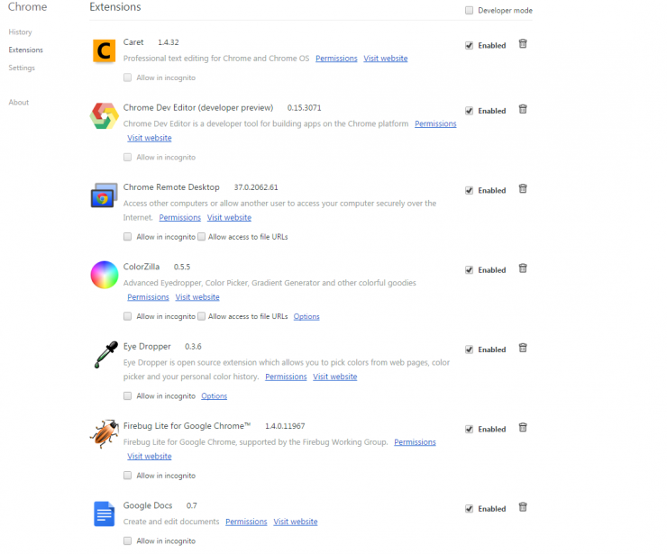
Task: Disable the ColorZilla Enabled checkbox
Action: 469,270
